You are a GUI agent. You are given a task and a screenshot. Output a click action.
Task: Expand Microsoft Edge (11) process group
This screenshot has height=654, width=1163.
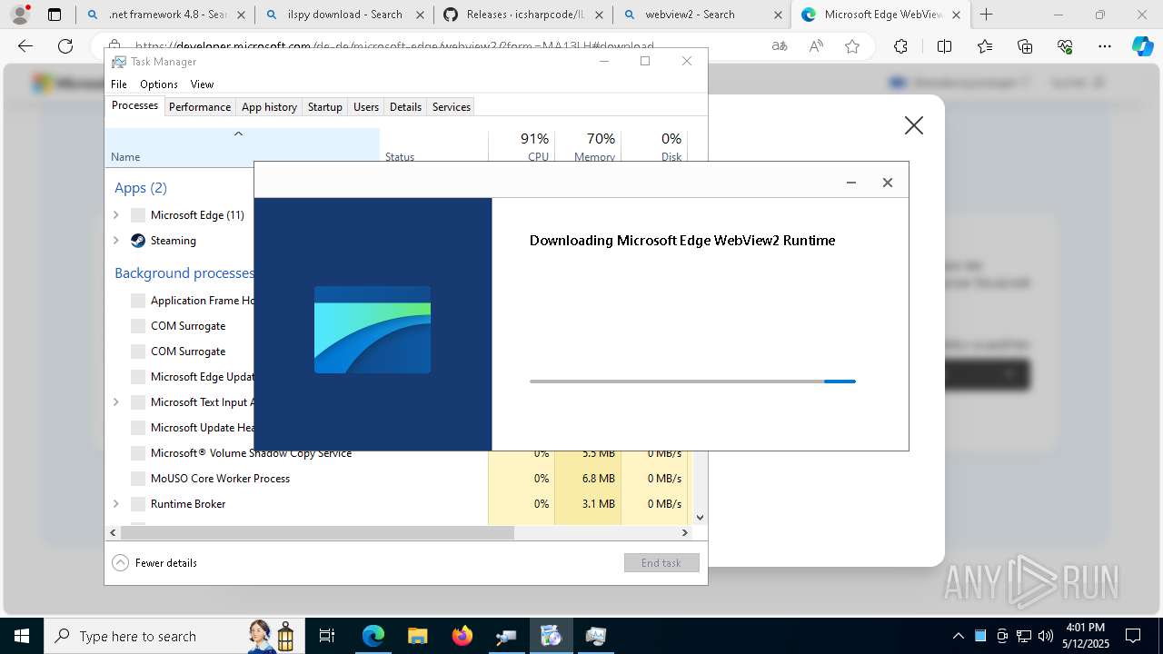pyautogui.click(x=115, y=215)
